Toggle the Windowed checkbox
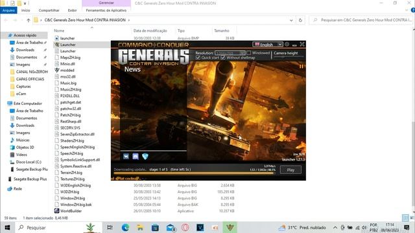 [249, 53]
